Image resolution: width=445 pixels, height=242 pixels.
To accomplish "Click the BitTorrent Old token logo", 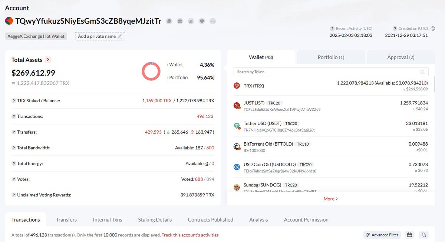I will click(x=237, y=147).
